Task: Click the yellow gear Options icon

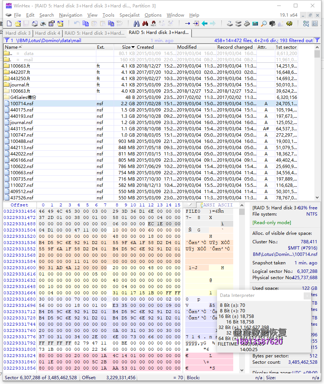Action: (289, 24)
